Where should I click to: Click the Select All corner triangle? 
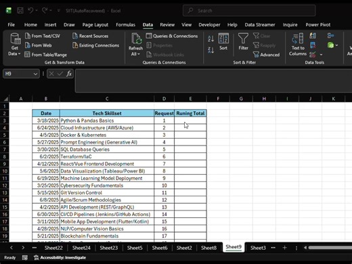[5, 99]
